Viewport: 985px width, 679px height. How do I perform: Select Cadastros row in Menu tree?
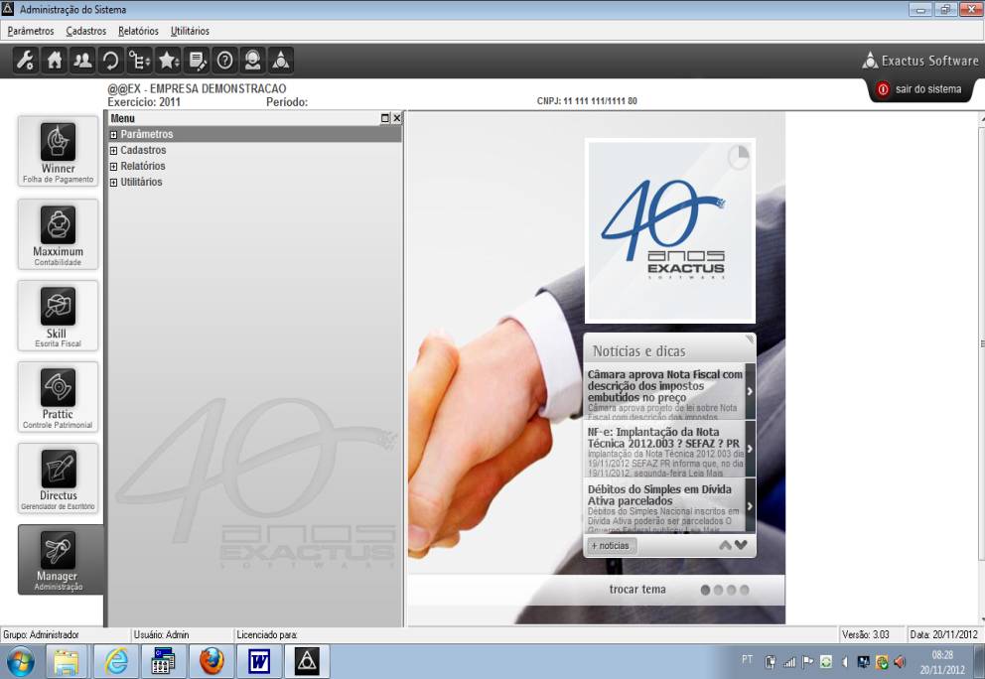click(x=255, y=150)
